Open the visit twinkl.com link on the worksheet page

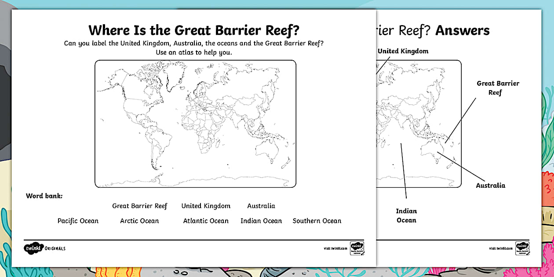(x=335, y=249)
